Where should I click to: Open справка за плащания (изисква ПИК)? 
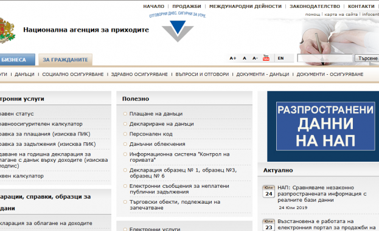click(x=45, y=134)
